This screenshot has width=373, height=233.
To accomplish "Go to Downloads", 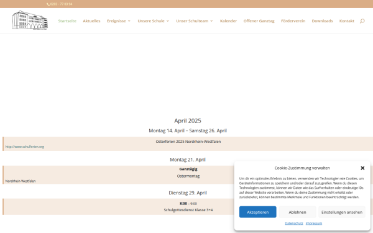I will [x=322, y=21].
